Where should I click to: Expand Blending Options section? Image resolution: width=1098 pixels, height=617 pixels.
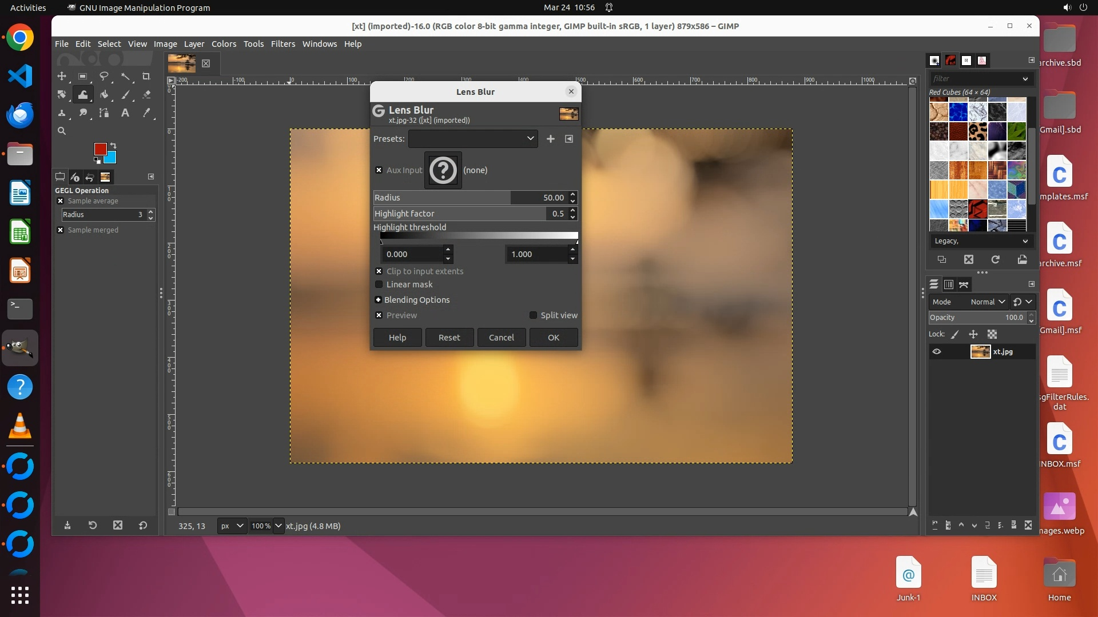(x=378, y=300)
